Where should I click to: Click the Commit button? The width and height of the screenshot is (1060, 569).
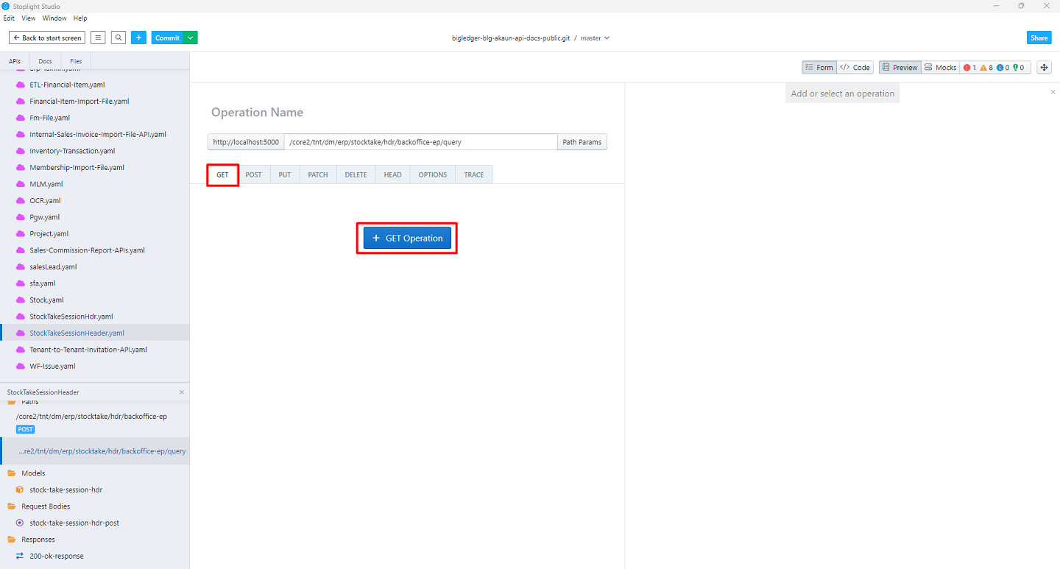pos(167,38)
